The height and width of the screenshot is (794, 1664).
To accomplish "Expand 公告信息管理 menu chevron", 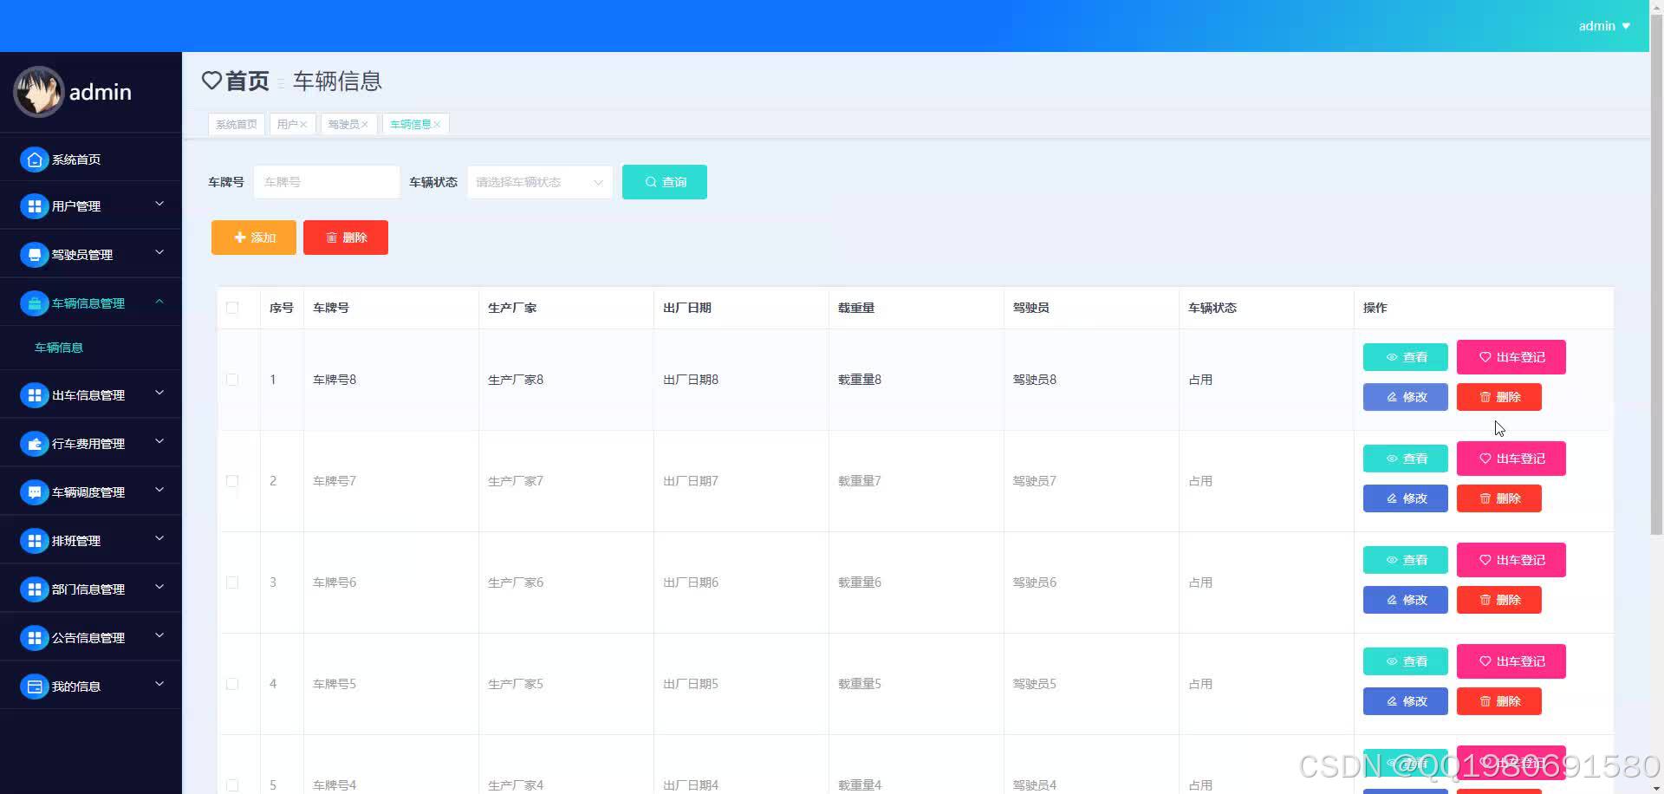I will tap(159, 635).
